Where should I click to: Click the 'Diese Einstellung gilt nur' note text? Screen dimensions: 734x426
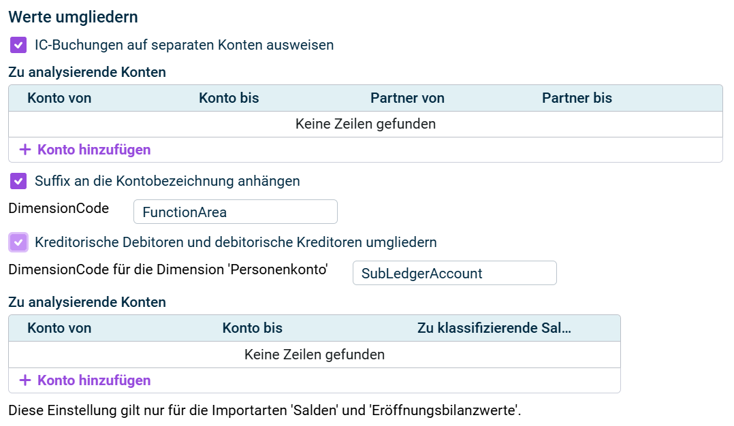point(264,411)
